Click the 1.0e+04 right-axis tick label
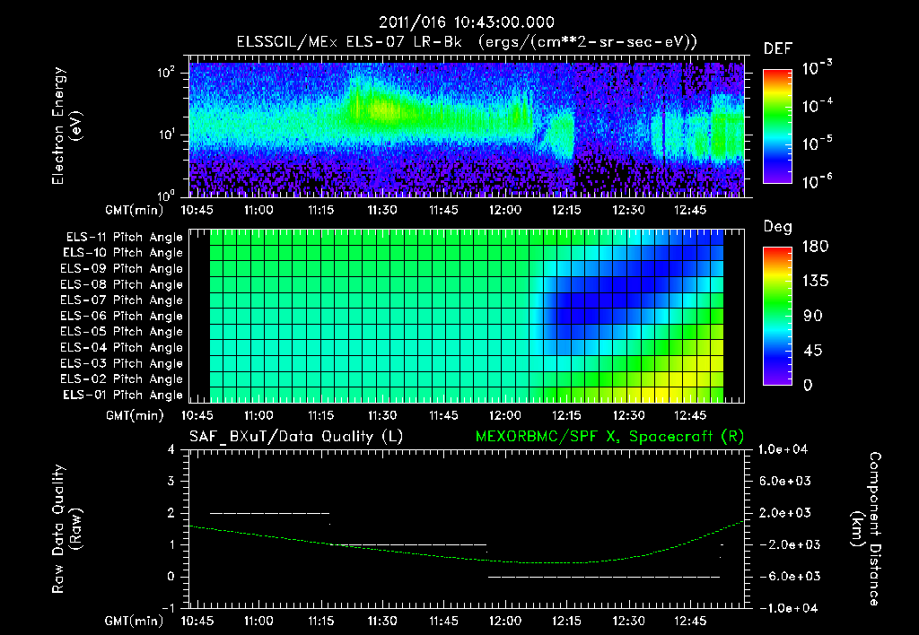 click(x=783, y=449)
